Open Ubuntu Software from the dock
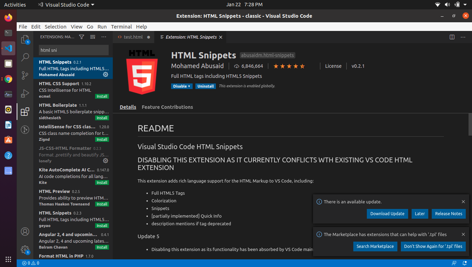This screenshot has height=267, width=472. point(8,140)
